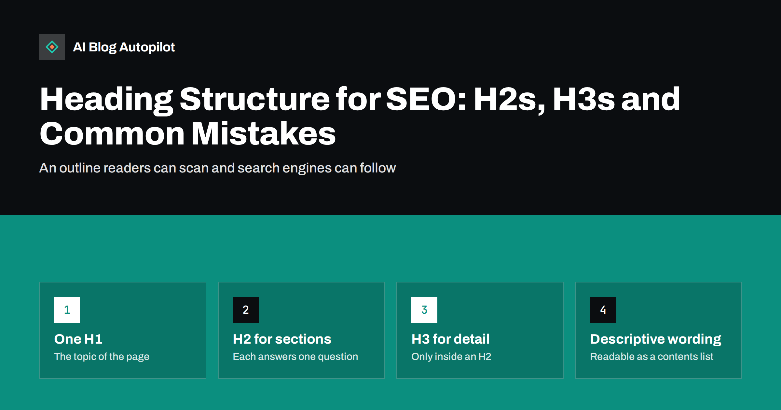Select the Descriptive wording heading

point(656,340)
